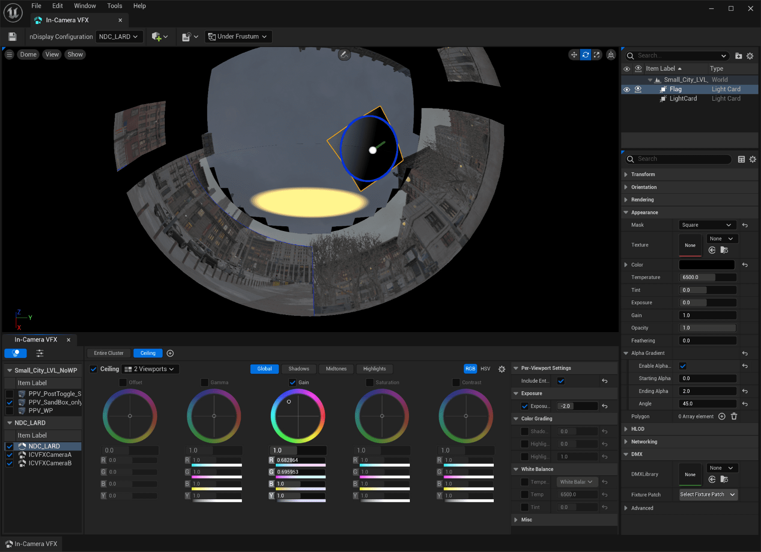
Task: Click the Highlights grading range button
Action: (374, 369)
